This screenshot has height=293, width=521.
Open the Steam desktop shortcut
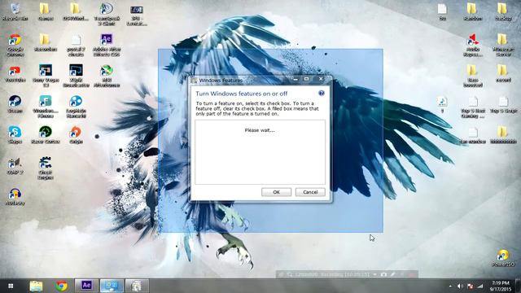(x=15, y=104)
